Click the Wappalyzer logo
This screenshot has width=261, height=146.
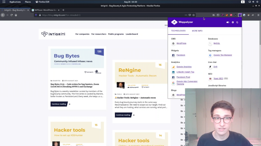(x=182, y=22)
